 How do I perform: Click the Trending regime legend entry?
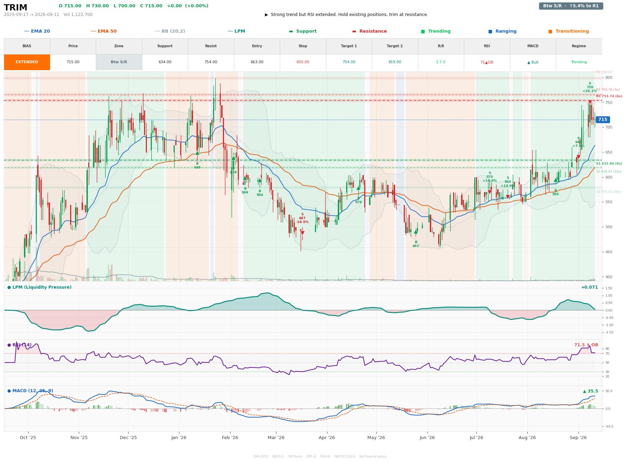(435, 31)
